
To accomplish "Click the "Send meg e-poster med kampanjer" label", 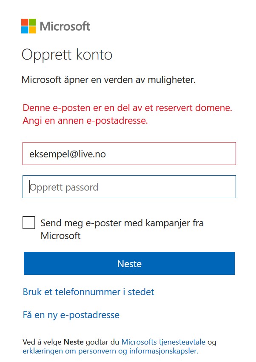I will (122, 229).
